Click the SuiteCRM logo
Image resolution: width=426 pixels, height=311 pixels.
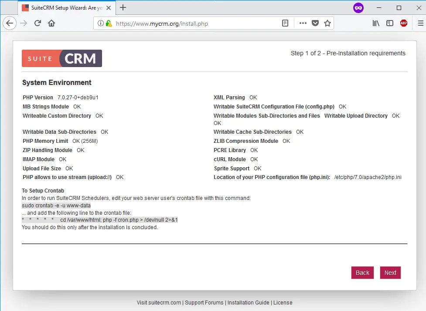pos(62,58)
